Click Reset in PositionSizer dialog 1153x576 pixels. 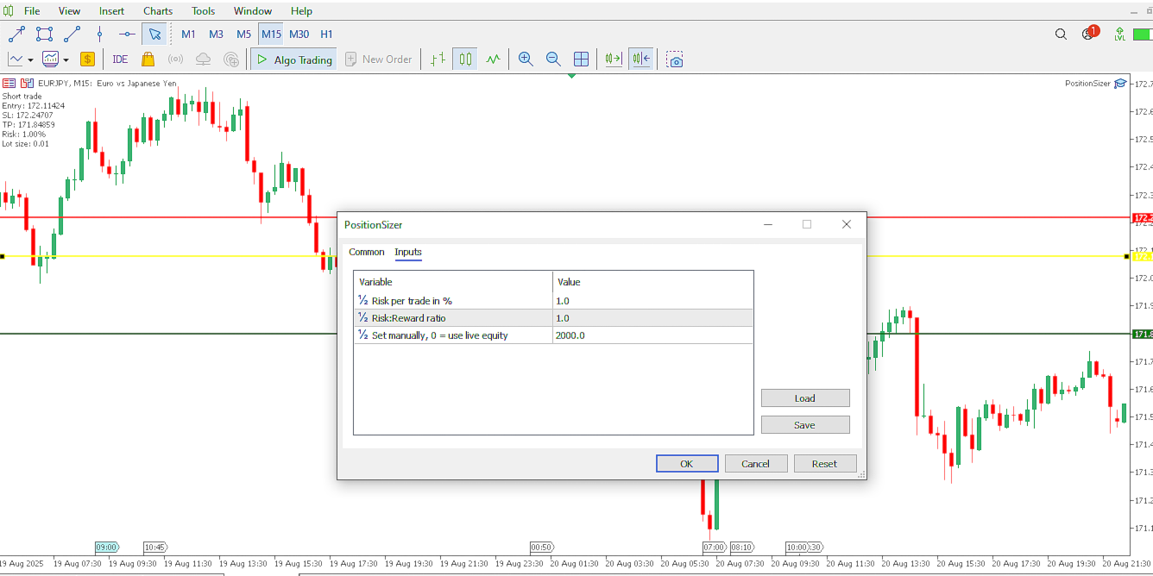[825, 464]
